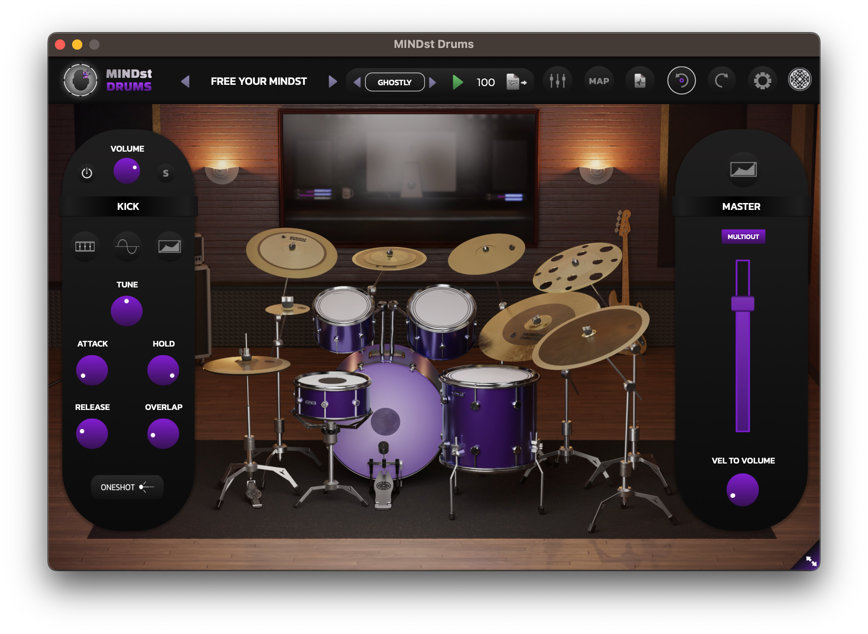This screenshot has width=868, height=634.
Task: Open the mixer panel icon in toolbar
Action: coord(557,81)
